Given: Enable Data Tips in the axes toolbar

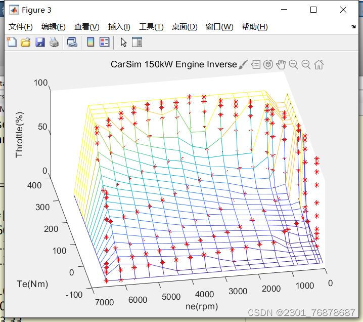Looking at the screenshot, I should coord(256,64).
